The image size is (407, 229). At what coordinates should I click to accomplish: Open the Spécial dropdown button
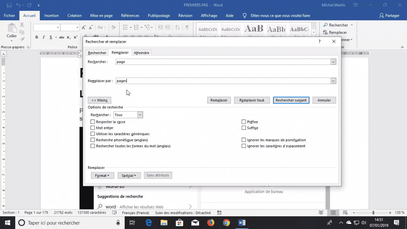coord(129,175)
